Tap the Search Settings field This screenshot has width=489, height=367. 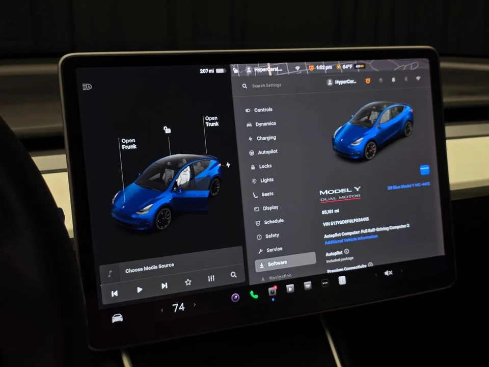(x=266, y=85)
